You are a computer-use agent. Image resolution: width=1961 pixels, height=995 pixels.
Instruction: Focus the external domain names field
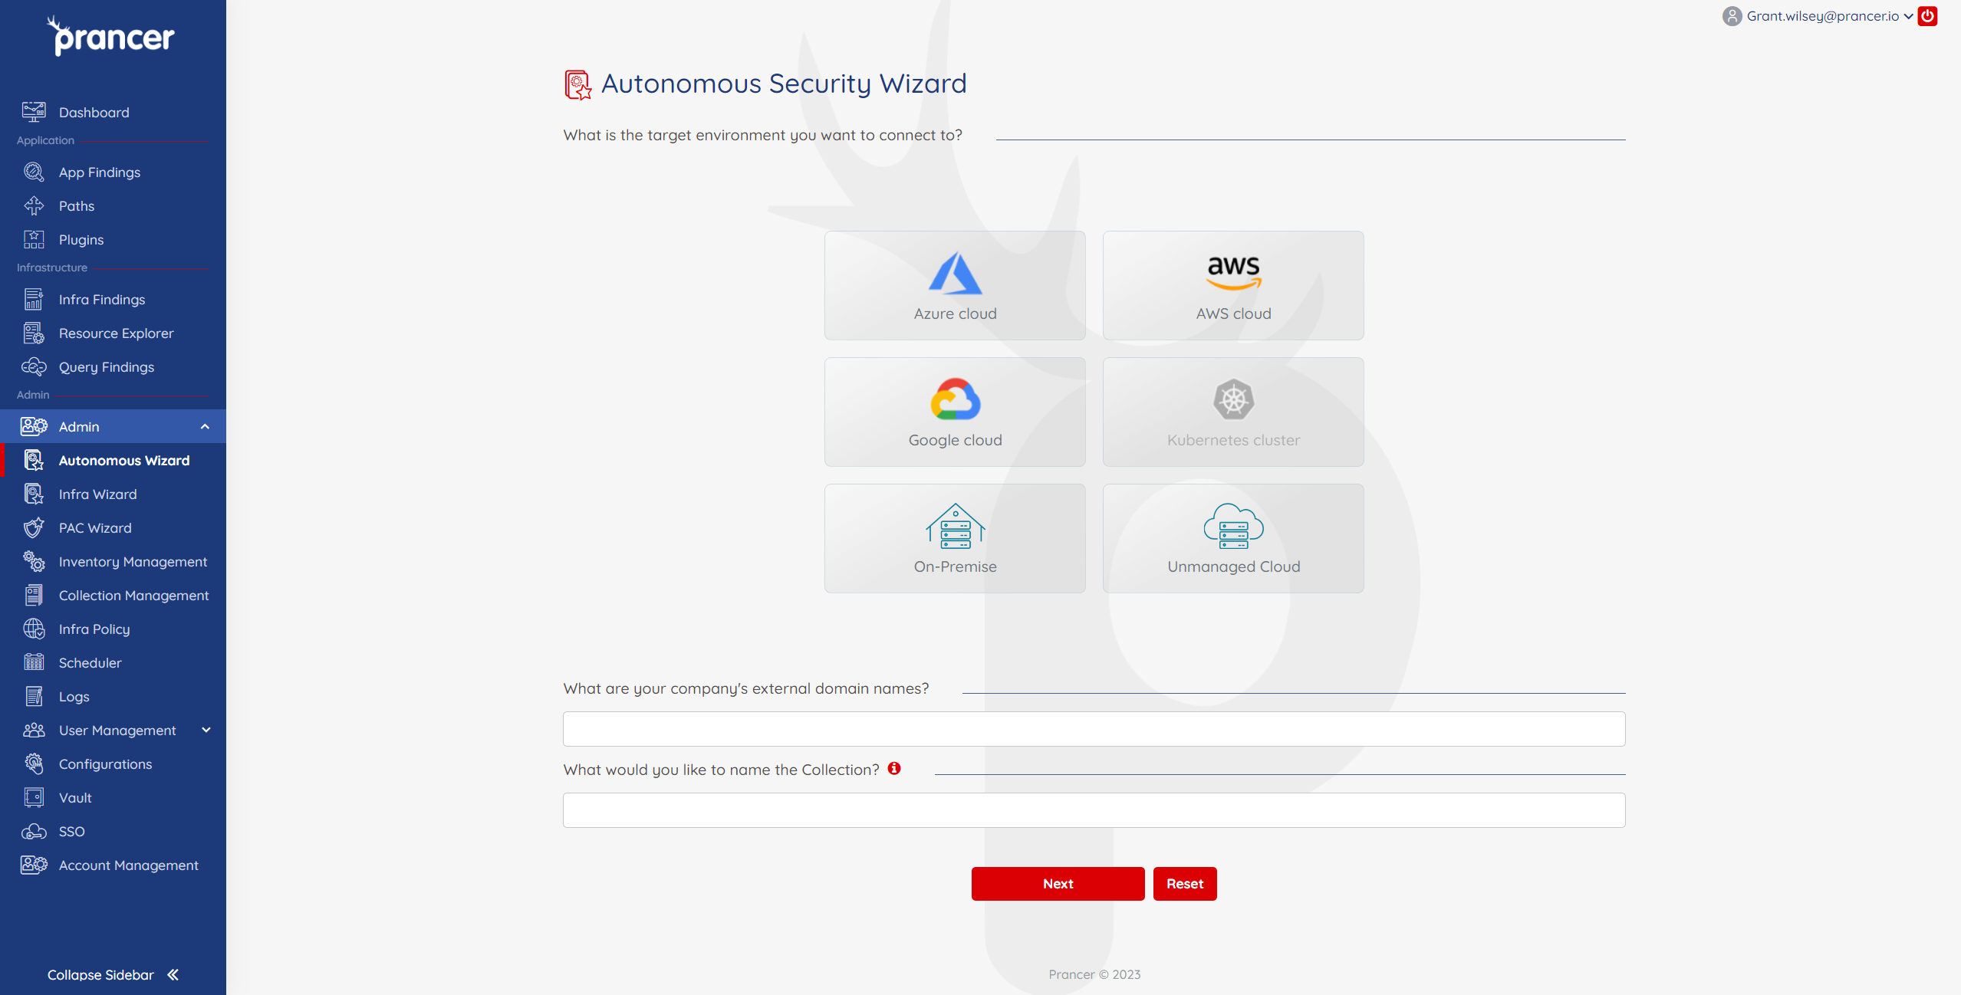tap(1094, 729)
